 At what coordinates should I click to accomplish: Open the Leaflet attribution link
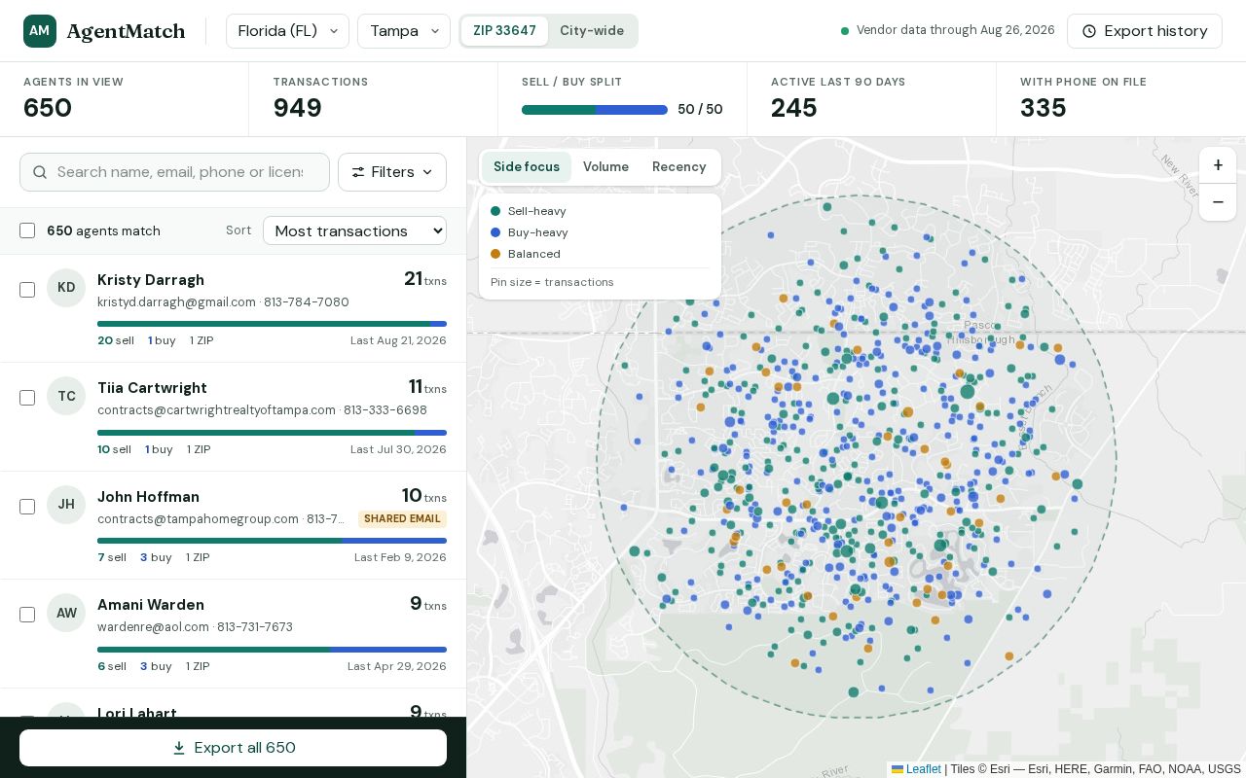point(916,769)
